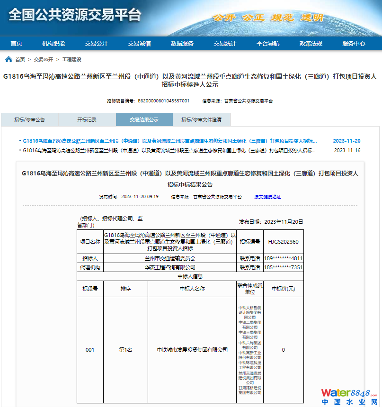This screenshot has width=382, height=410.
Task: Open the 数据服务 menu item
Action: 182,44
